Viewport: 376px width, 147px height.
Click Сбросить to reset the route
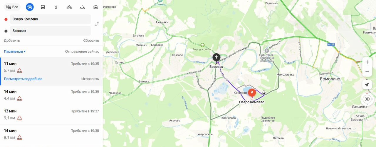pyautogui.click(x=91, y=41)
